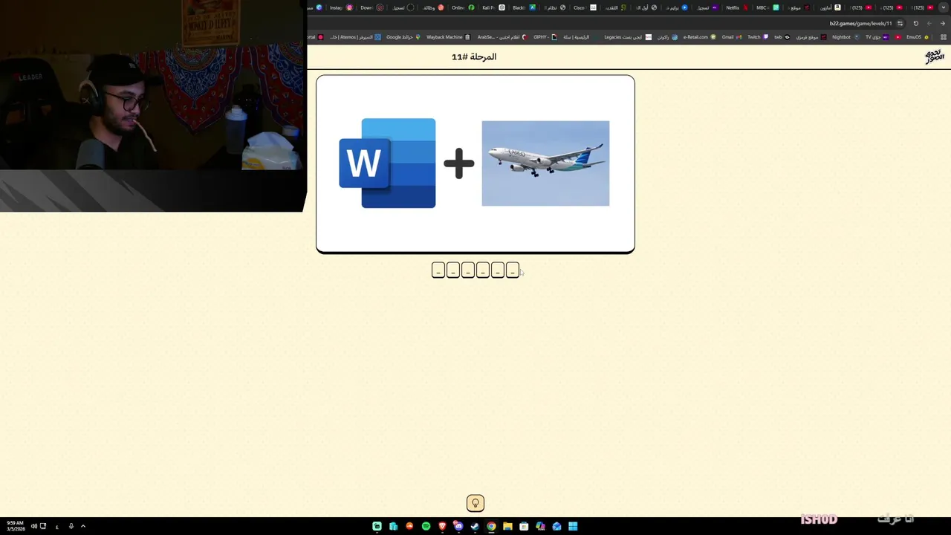
Task: Switch to the Kali tab
Action: coord(494,7)
